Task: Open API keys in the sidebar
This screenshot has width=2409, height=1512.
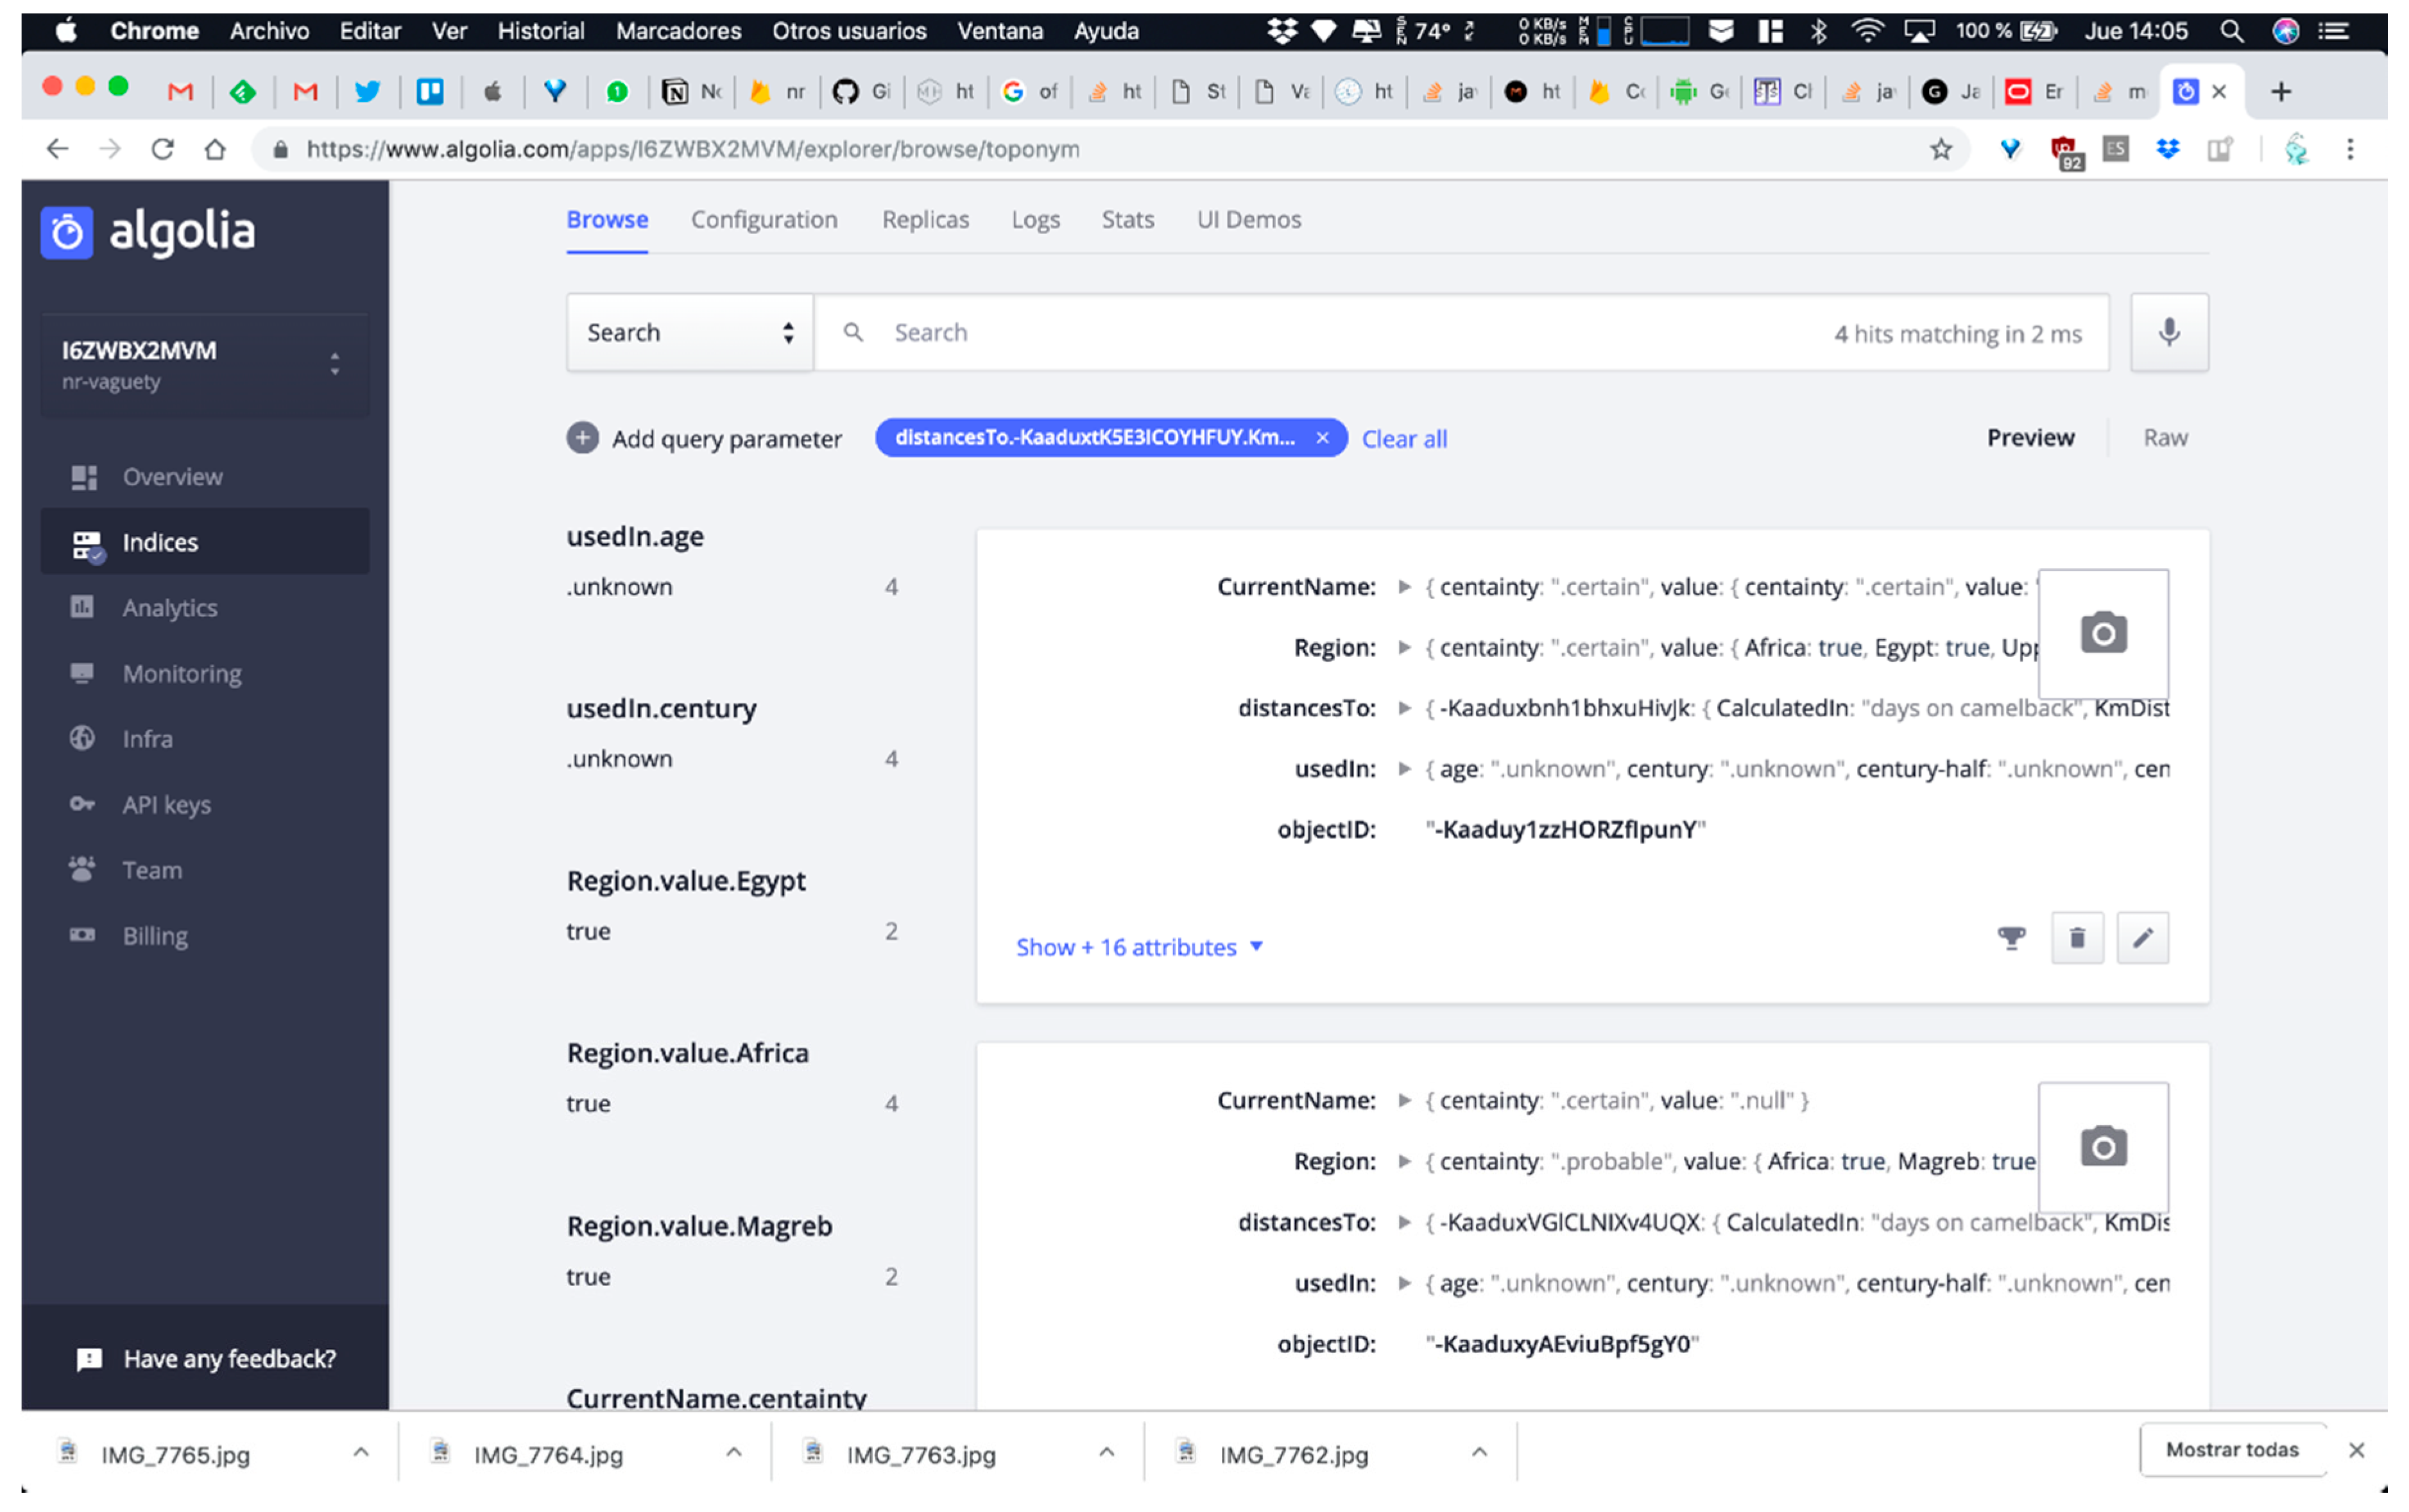Action: pyautogui.click(x=166, y=804)
